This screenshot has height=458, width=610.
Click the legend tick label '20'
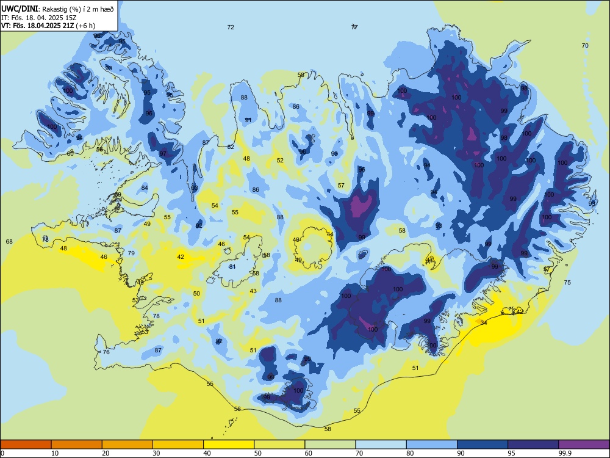tap(106, 453)
